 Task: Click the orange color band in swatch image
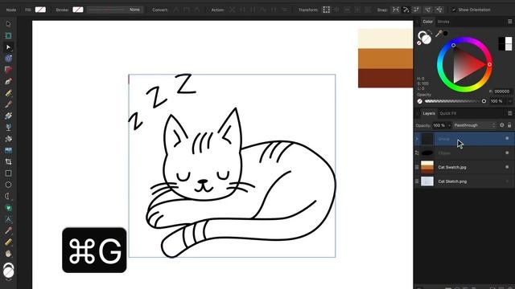tap(385, 59)
